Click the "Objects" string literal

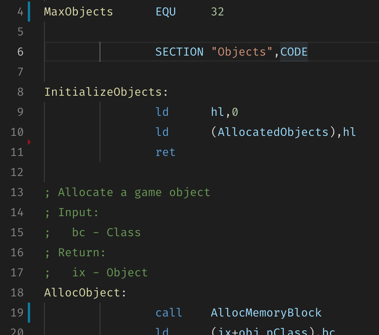coord(242,52)
